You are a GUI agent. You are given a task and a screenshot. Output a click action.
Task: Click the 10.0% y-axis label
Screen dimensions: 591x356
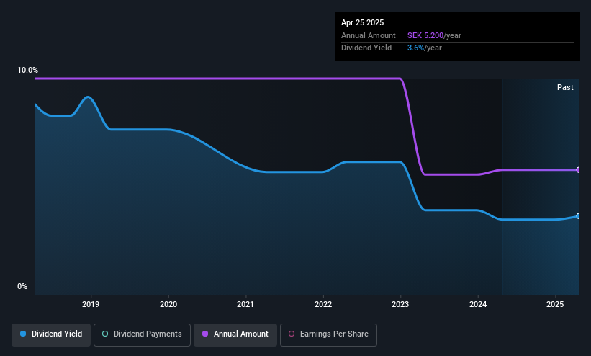[x=27, y=70]
